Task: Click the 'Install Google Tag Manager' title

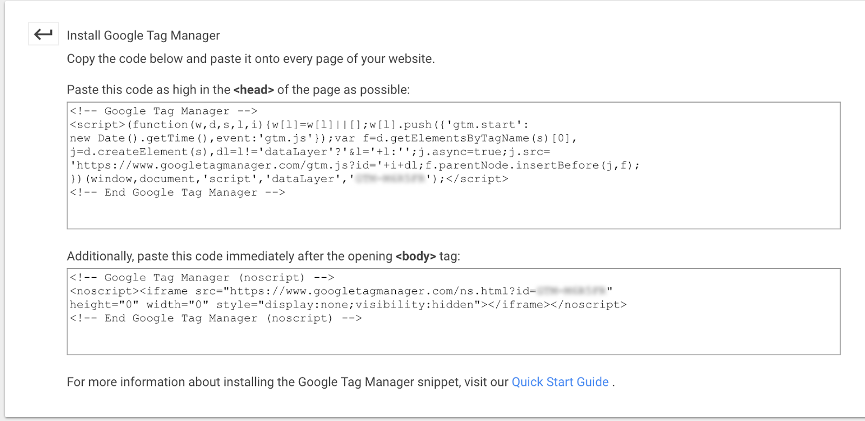Action: tap(143, 35)
